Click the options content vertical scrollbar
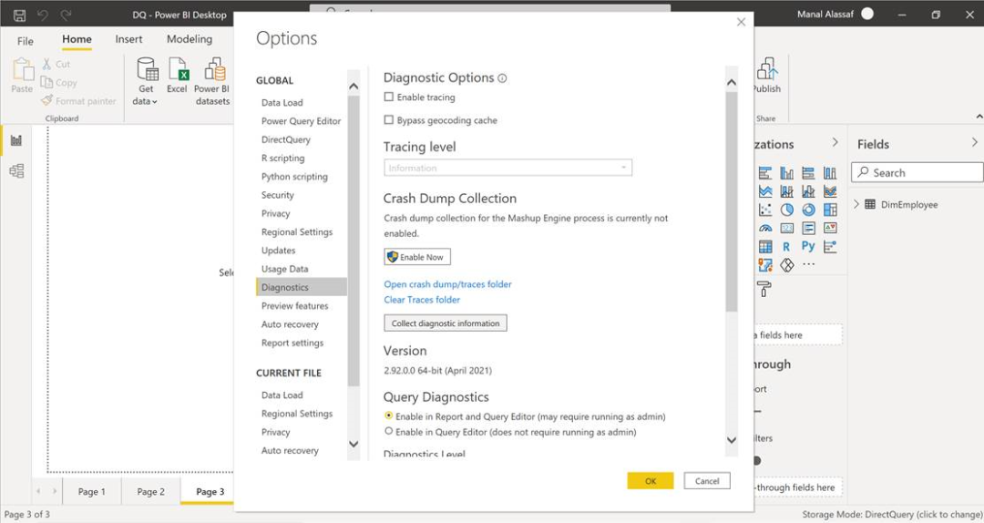 tap(731, 200)
